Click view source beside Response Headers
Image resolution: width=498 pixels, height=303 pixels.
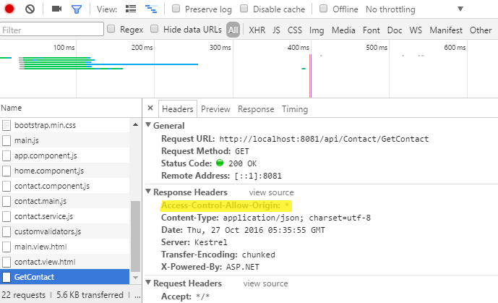click(x=271, y=192)
